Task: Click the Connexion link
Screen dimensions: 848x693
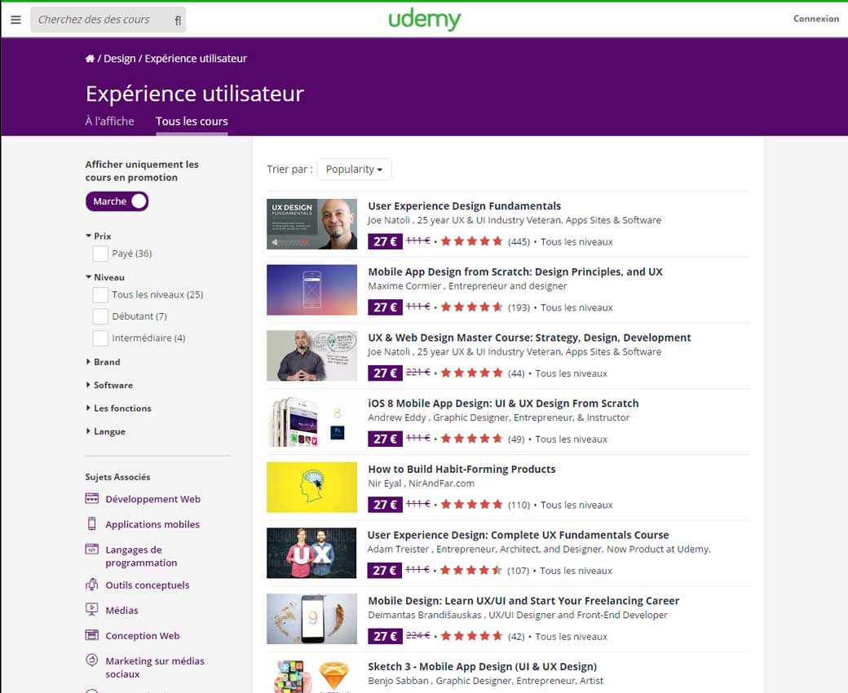Action: click(x=815, y=19)
